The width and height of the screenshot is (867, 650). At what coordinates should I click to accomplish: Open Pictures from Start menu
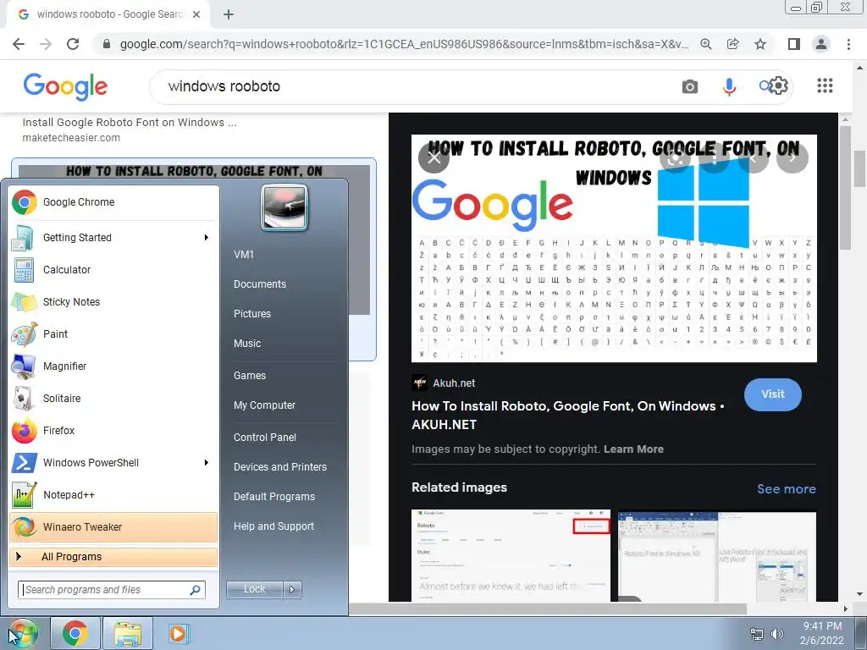click(252, 314)
